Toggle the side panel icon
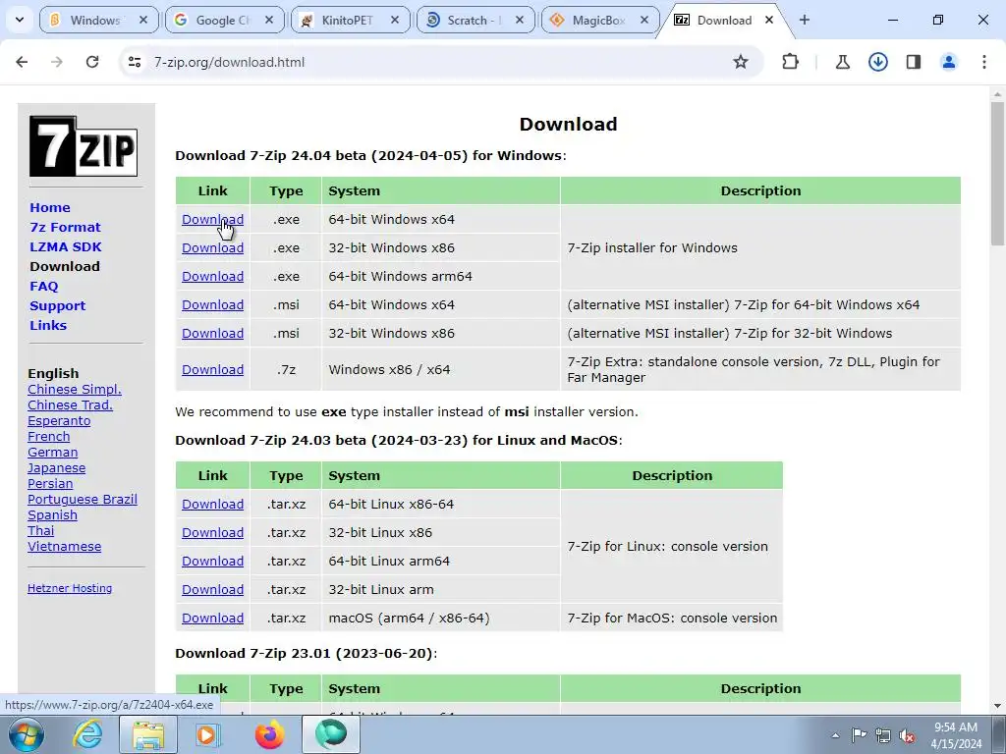Viewport: 1006px width, 754px height. (913, 62)
